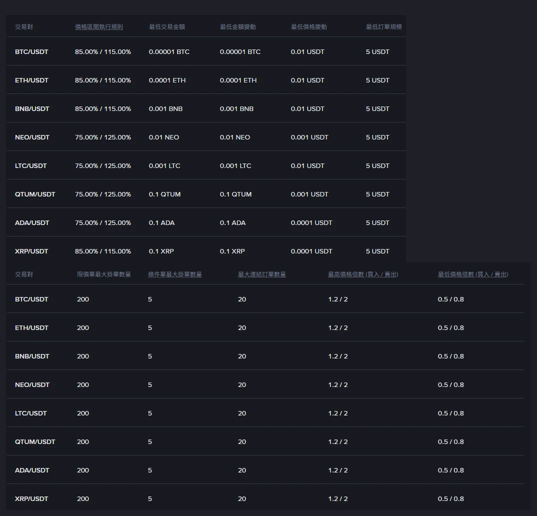Select the 最低訂單規模 column header
537x516 pixels.
[x=383, y=26]
